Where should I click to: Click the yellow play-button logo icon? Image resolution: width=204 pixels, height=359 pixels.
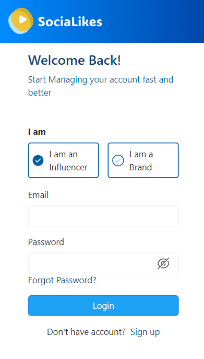click(21, 20)
